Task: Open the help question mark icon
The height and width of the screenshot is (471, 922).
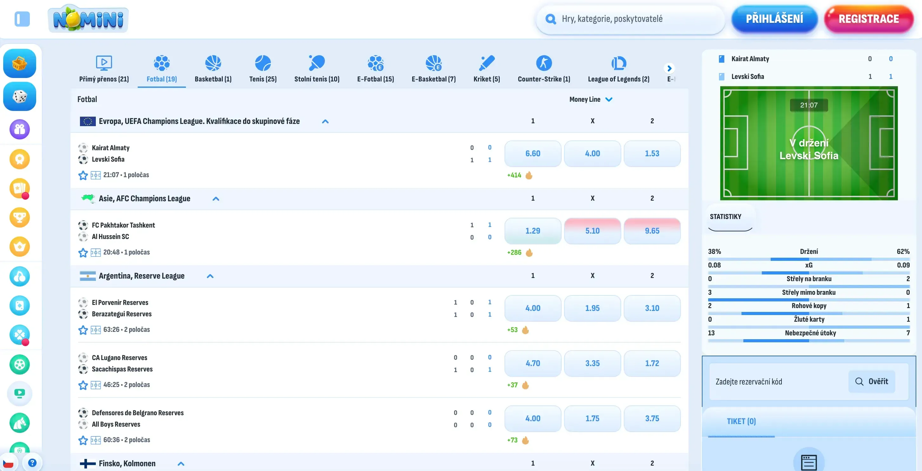Action: (x=32, y=463)
